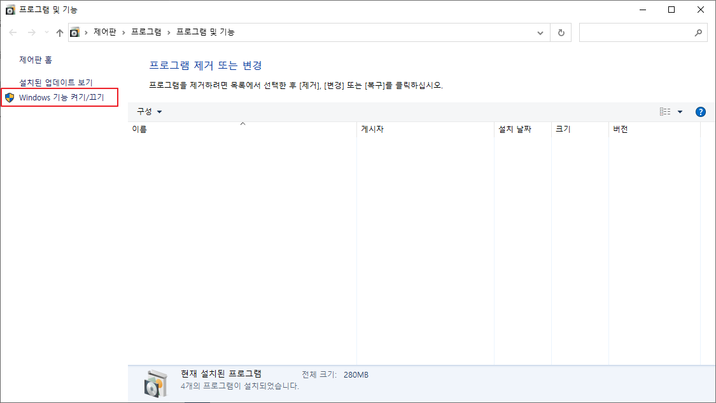Open Windows 기능 켜기/끄기 link
The height and width of the screenshot is (403, 716).
(62, 97)
